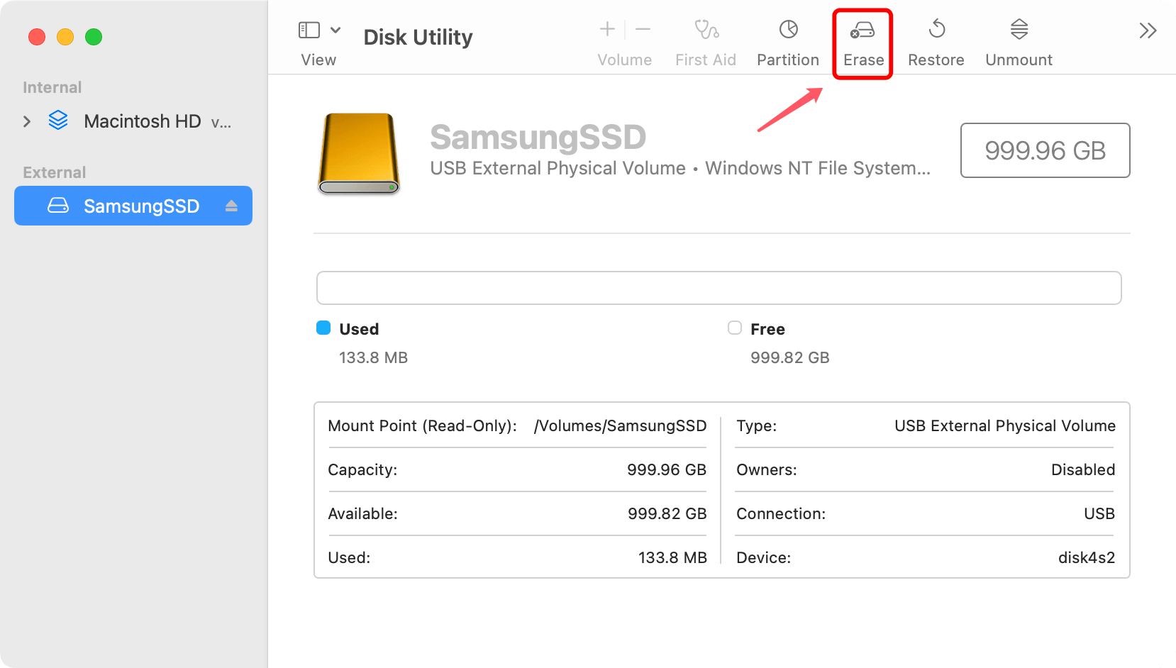Image resolution: width=1176 pixels, height=668 pixels.
Task: Click the Used row value 133.8 MB
Action: coord(672,557)
